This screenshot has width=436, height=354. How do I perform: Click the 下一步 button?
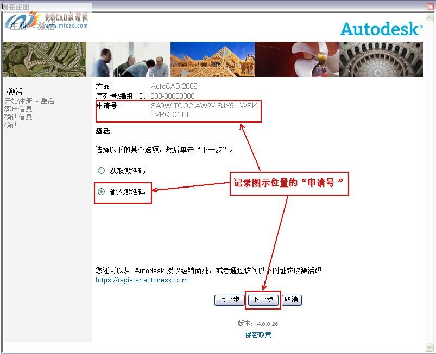(263, 300)
